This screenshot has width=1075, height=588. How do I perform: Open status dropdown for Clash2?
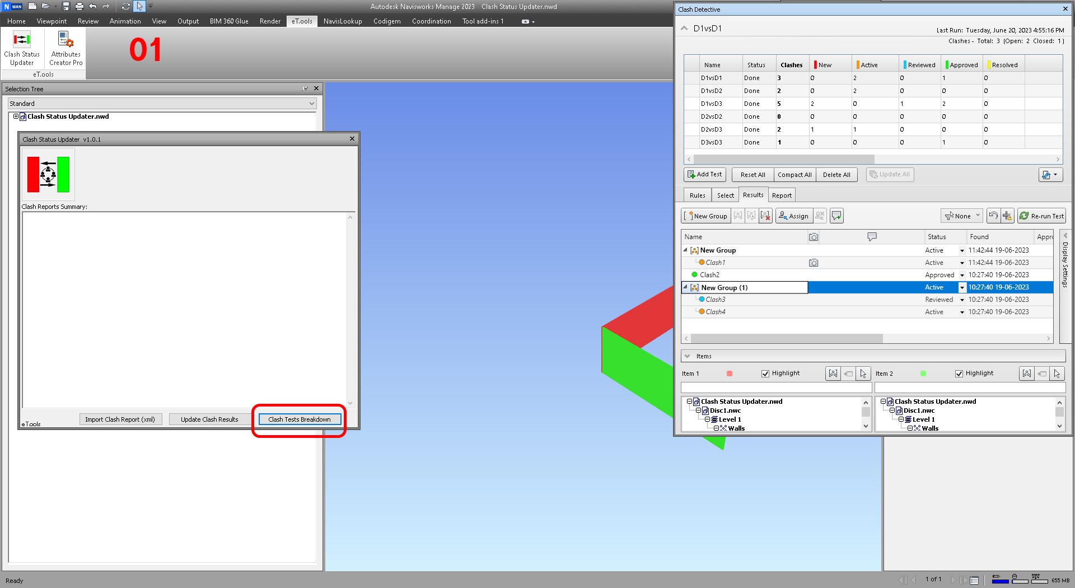[962, 275]
